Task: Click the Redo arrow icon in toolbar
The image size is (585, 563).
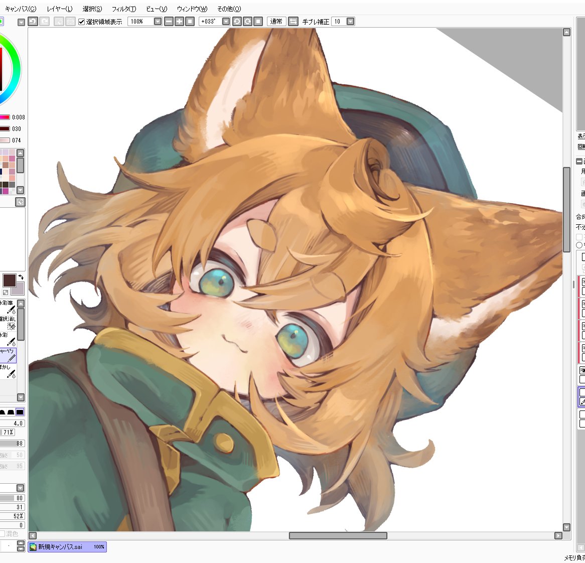Action: [44, 22]
